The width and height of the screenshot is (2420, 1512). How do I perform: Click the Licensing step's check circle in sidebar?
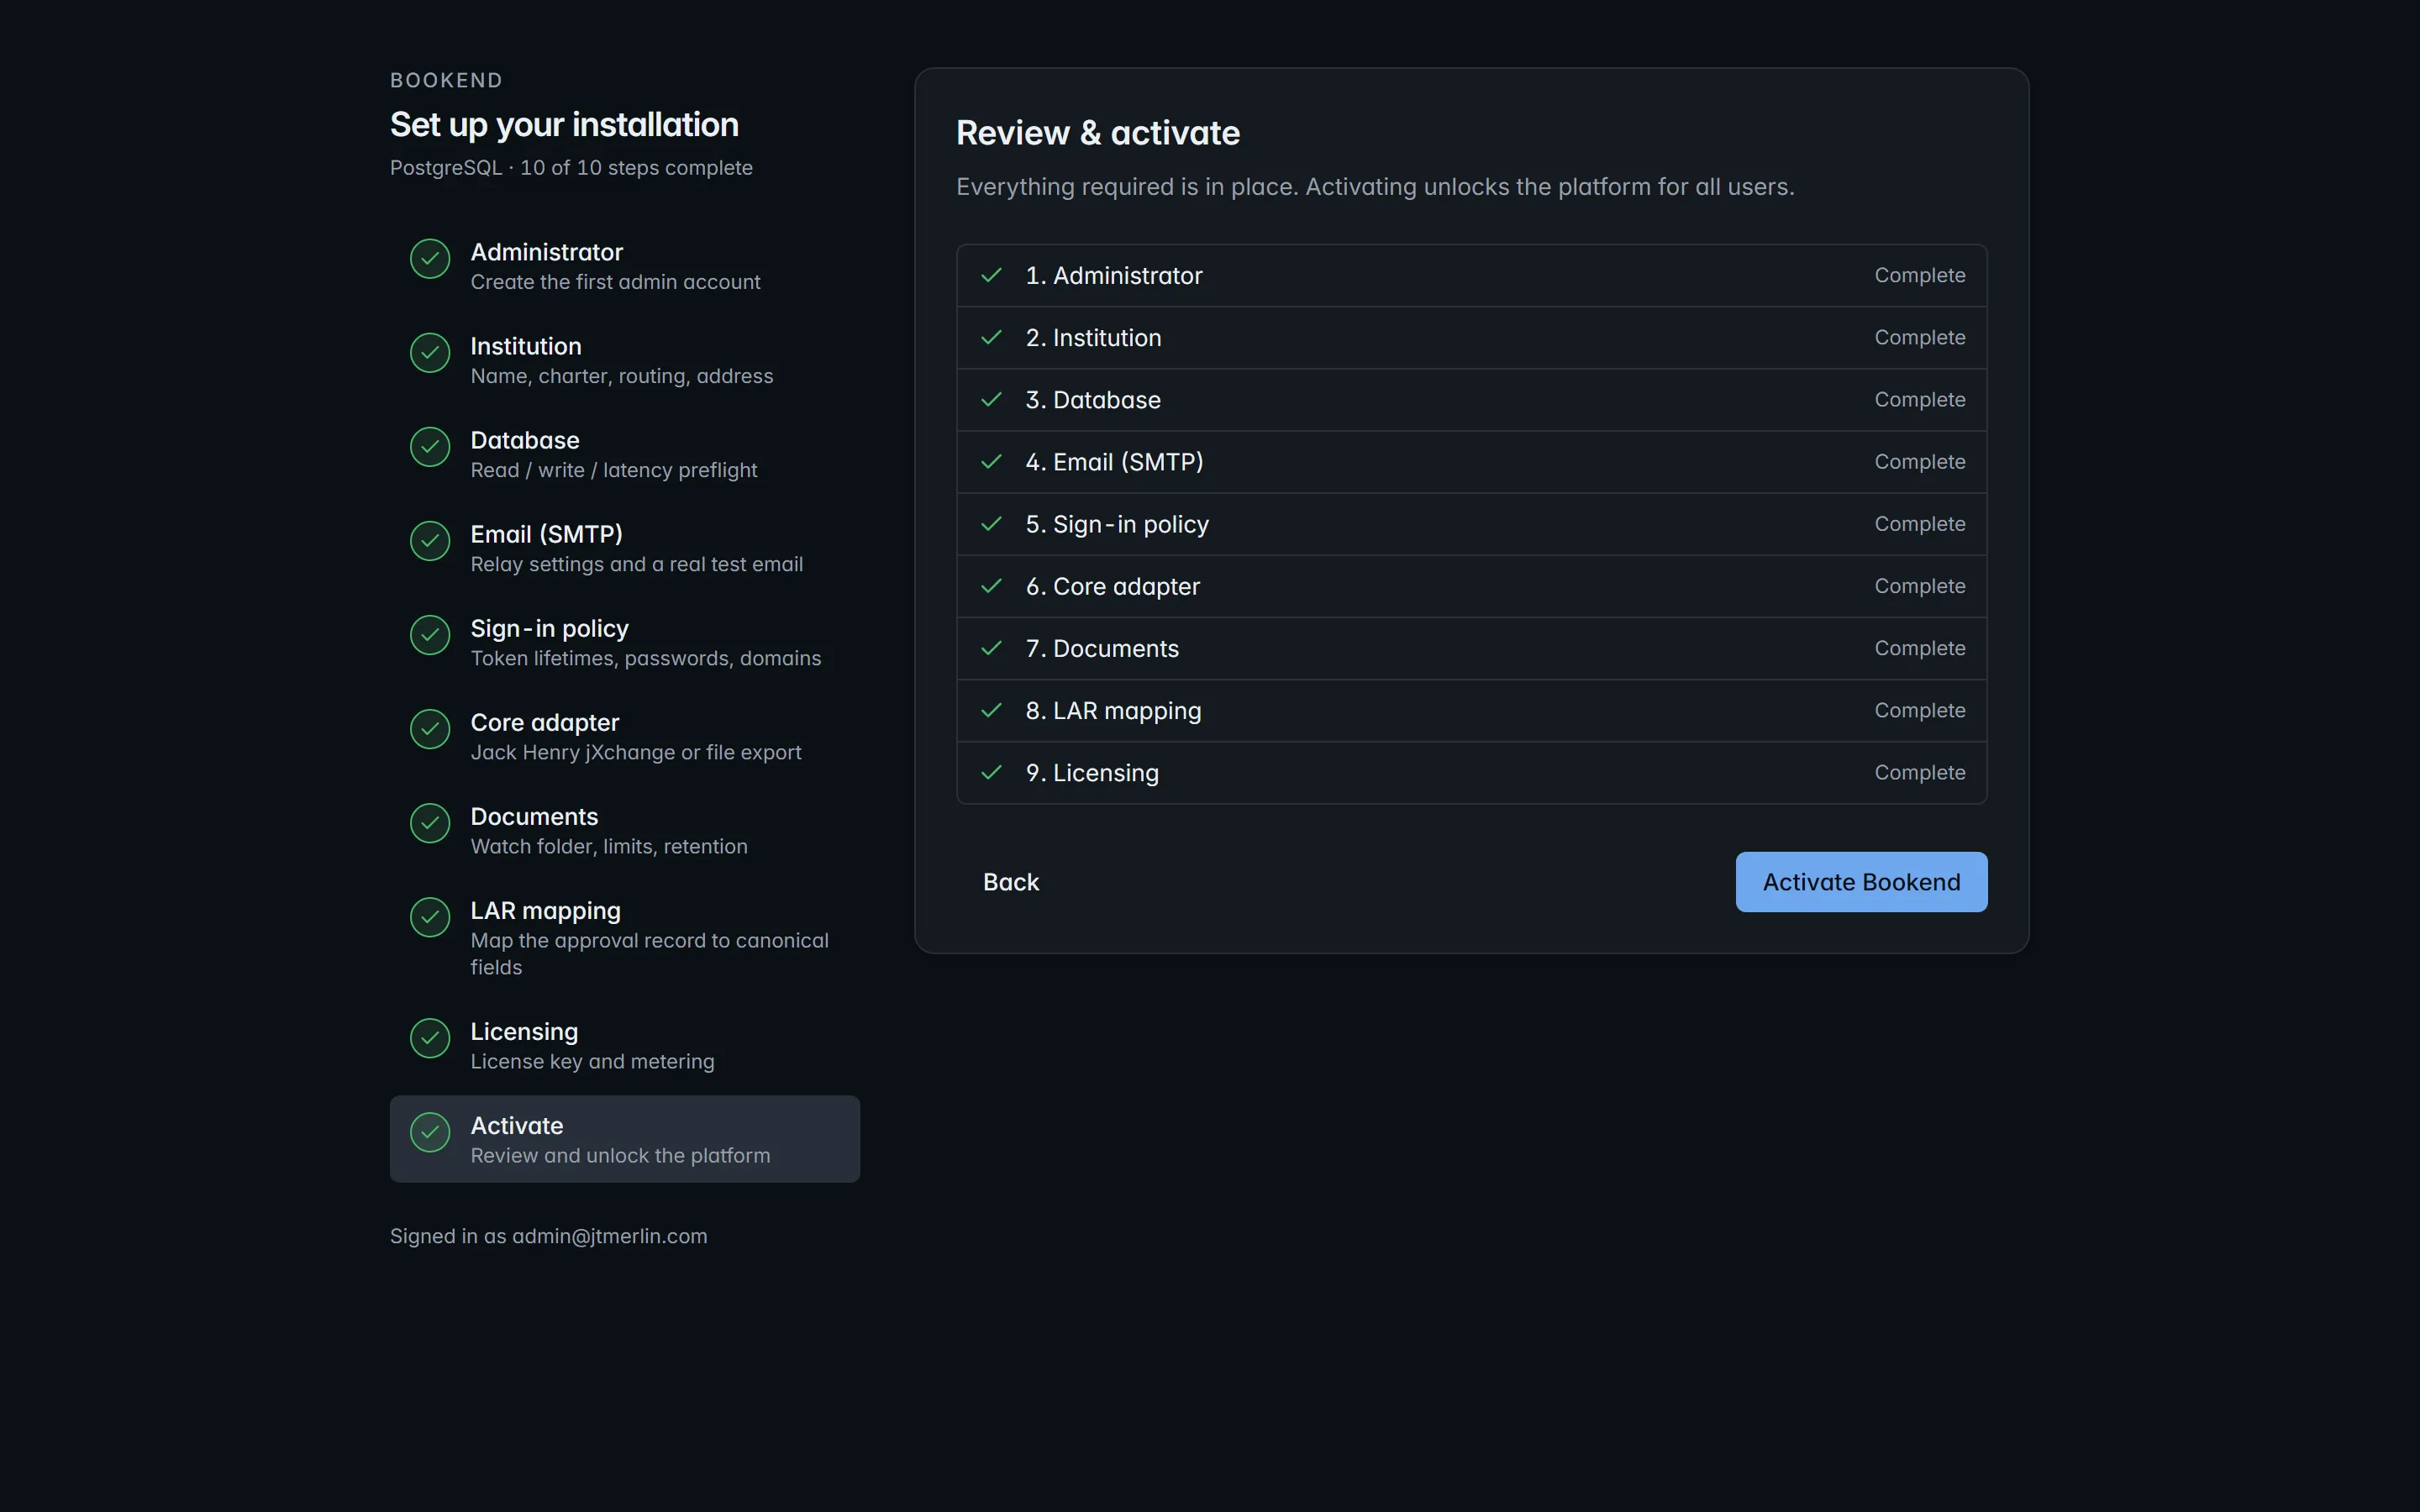click(x=430, y=1038)
